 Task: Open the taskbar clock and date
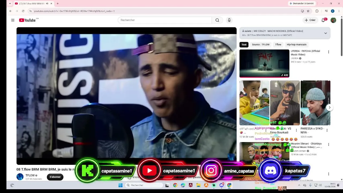[330, 185]
